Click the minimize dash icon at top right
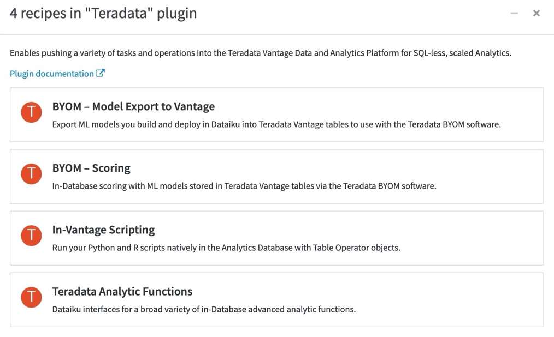This screenshot has height=337, width=554. click(x=514, y=13)
